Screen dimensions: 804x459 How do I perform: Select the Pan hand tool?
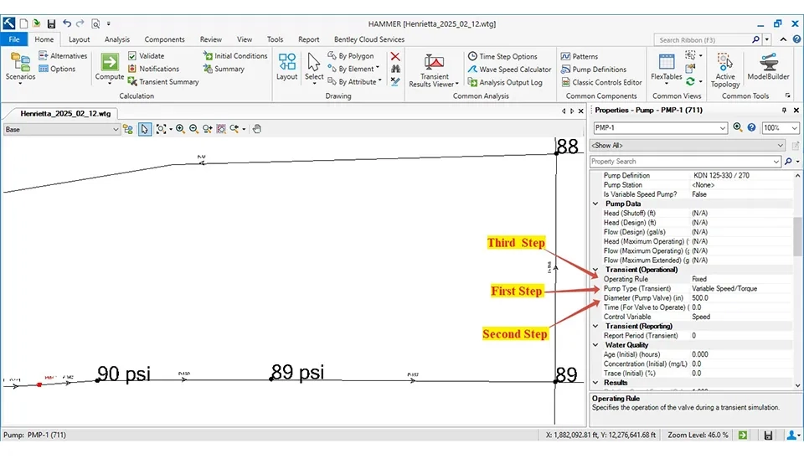(x=257, y=129)
